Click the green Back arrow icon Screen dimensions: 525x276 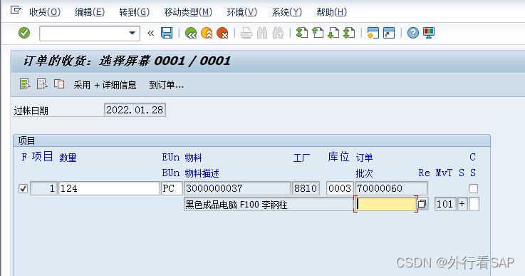coord(191,33)
